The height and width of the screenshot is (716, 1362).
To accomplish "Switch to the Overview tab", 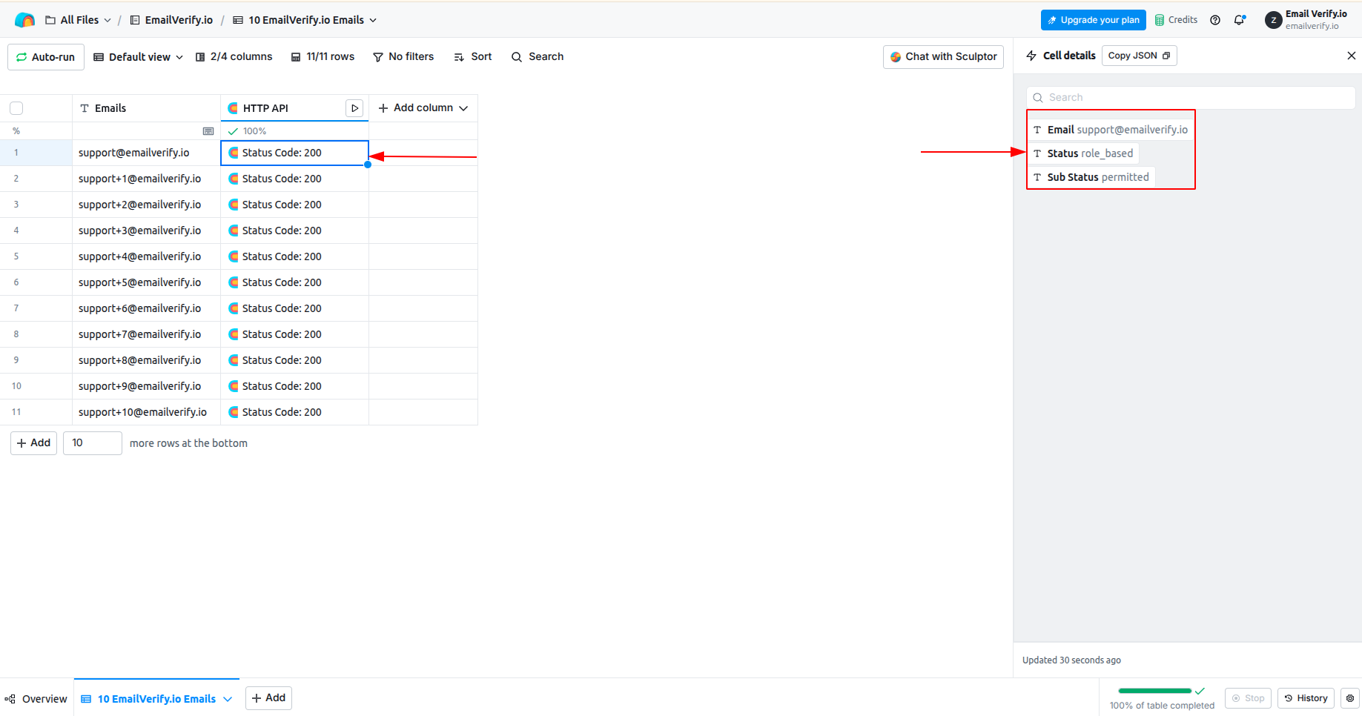I will pyautogui.click(x=36, y=699).
